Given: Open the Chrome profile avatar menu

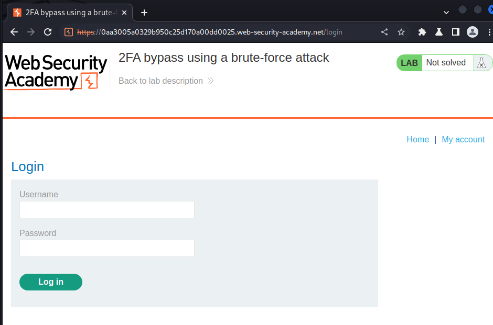Looking at the screenshot, I should (x=472, y=32).
